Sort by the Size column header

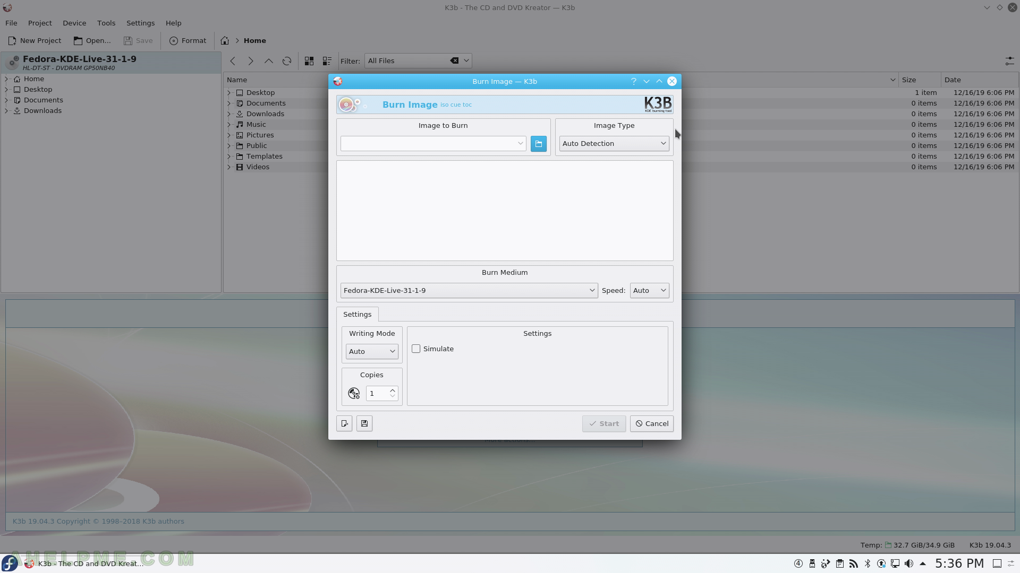[x=920, y=80]
